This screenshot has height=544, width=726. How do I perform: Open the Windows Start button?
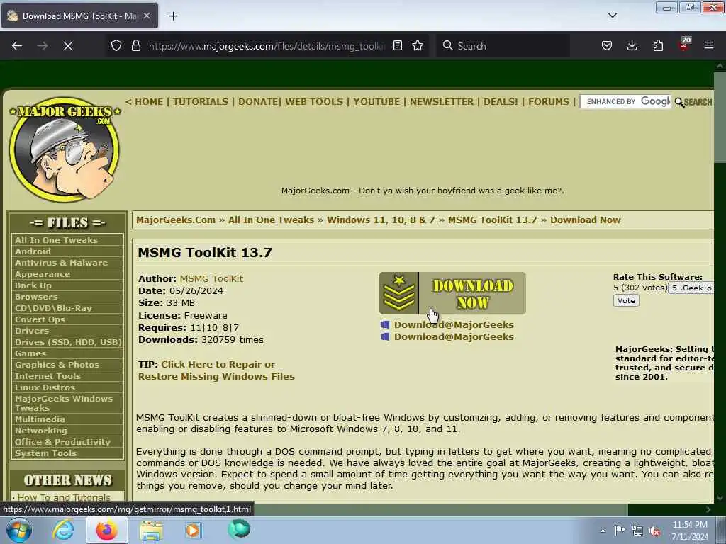[x=18, y=530]
